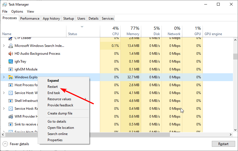Click the vertical scrollbar down arrow
Viewport: 238px width, 151px height.
235,130
